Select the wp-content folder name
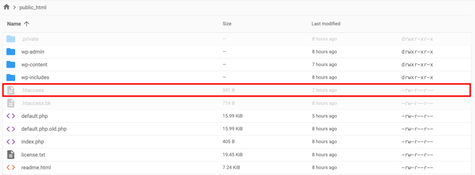Screen dimensions: 475x175 point(34,65)
